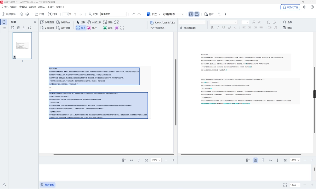Click the 保存页面 (Save Page) icon

point(58,22)
